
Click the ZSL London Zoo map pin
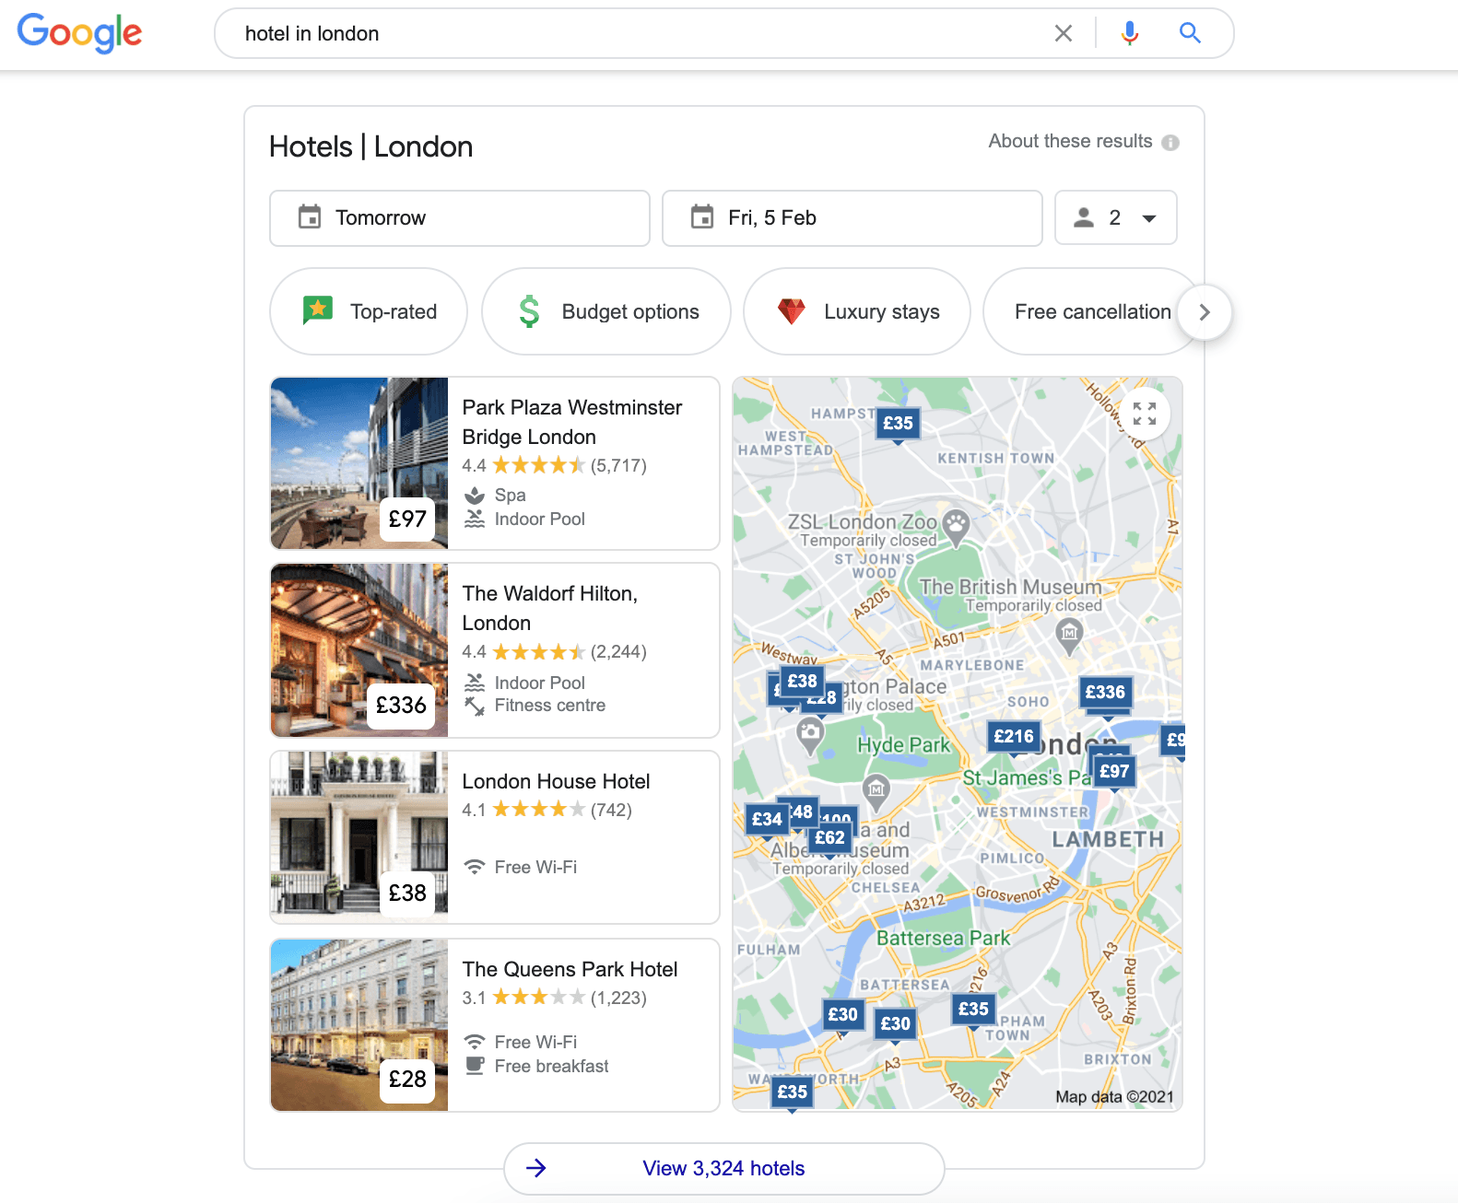pos(957,525)
